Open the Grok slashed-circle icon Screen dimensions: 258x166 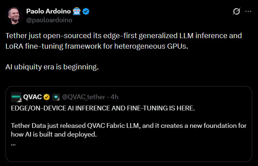pos(236,12)
